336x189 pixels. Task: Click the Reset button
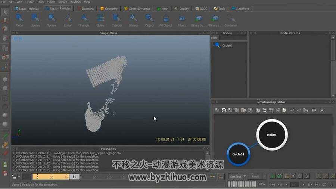click(x=255, y=176)
